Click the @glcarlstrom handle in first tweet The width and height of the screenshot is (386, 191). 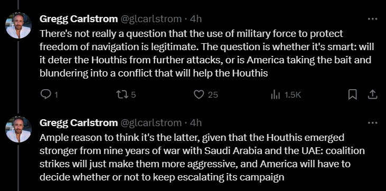(150, 19)
